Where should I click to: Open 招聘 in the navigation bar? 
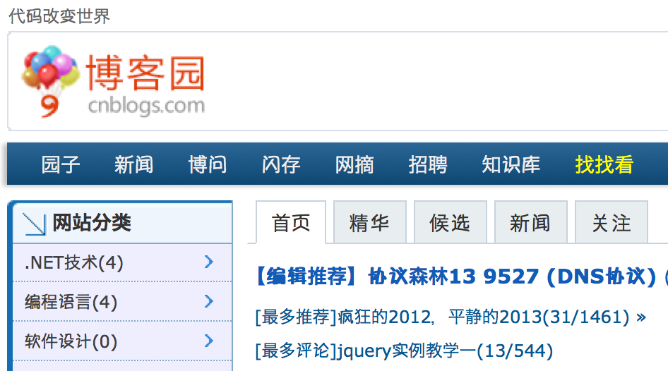tap(428, 164)
